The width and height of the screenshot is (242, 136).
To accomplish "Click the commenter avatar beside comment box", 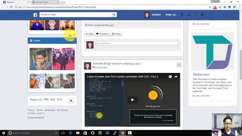I will coord(90,45).
